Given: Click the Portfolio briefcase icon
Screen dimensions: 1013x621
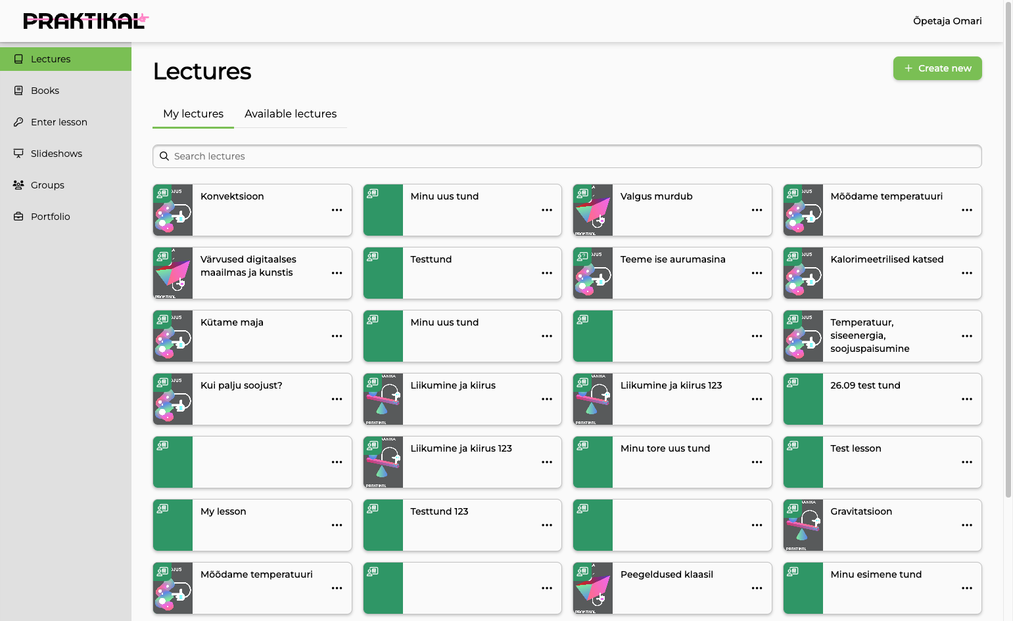Looking at the screenshot, I should 18,217.
